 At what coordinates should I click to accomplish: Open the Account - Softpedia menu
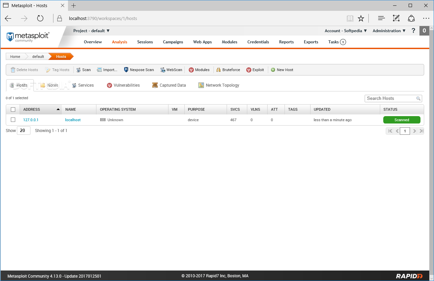pos(346,31)
